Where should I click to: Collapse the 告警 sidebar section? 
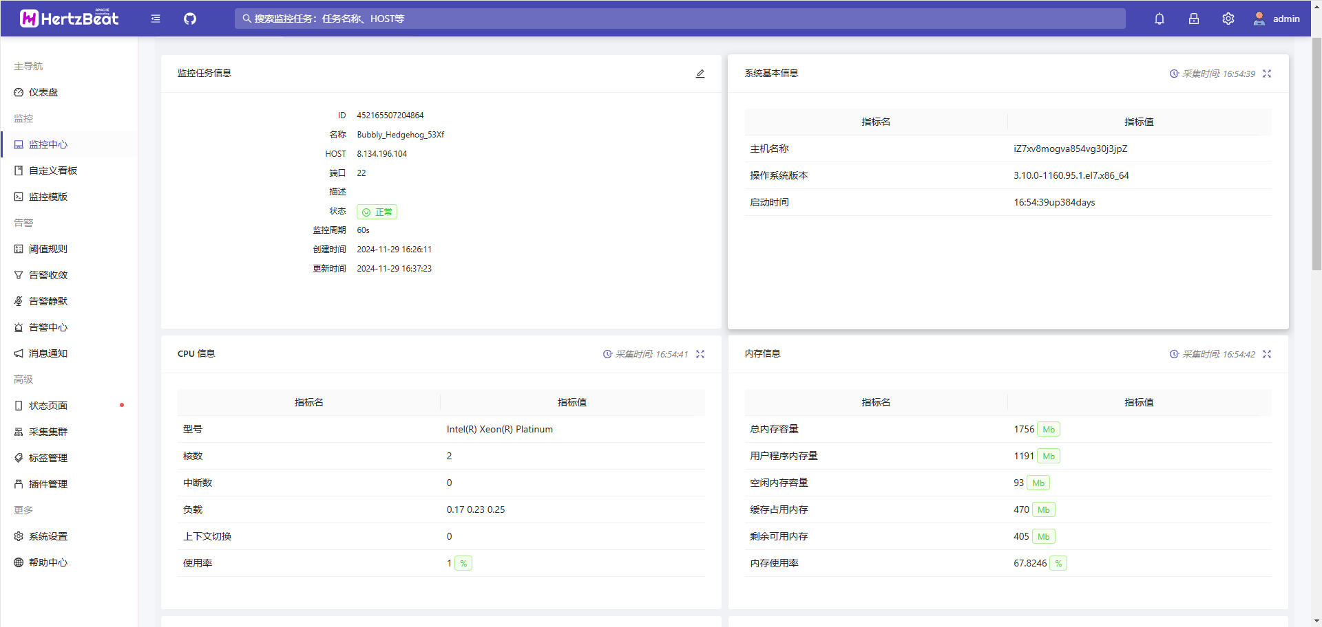tap(23, 223)
